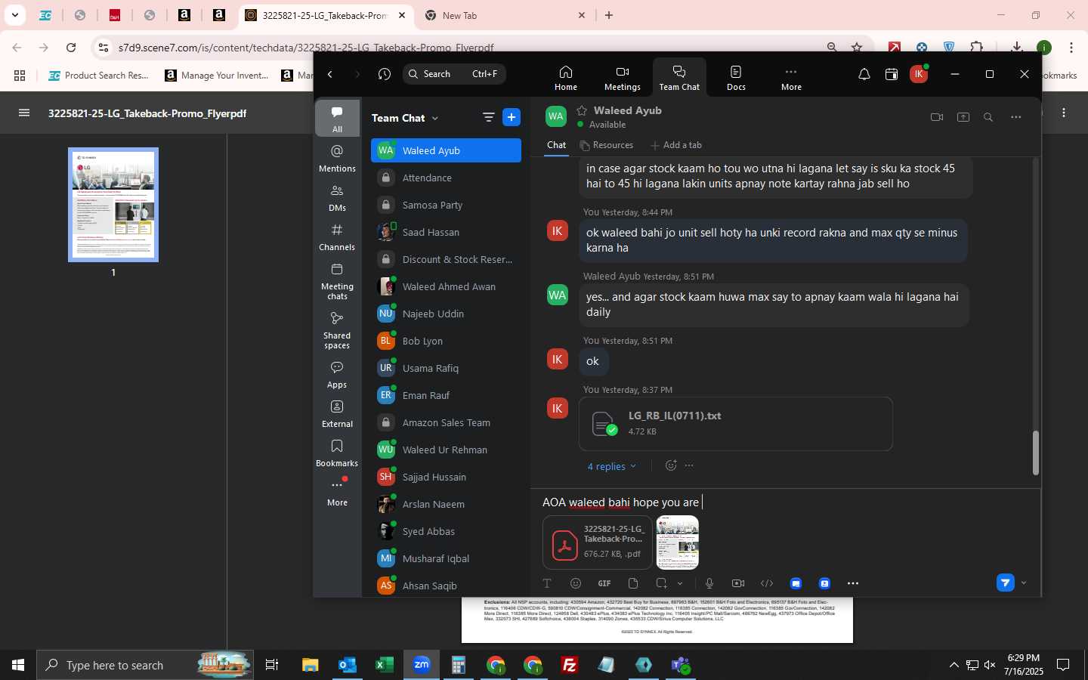Screen dimensions: 1088x680
Task: Open More in the Zoom left sidebar
Action: coord(337,493)
